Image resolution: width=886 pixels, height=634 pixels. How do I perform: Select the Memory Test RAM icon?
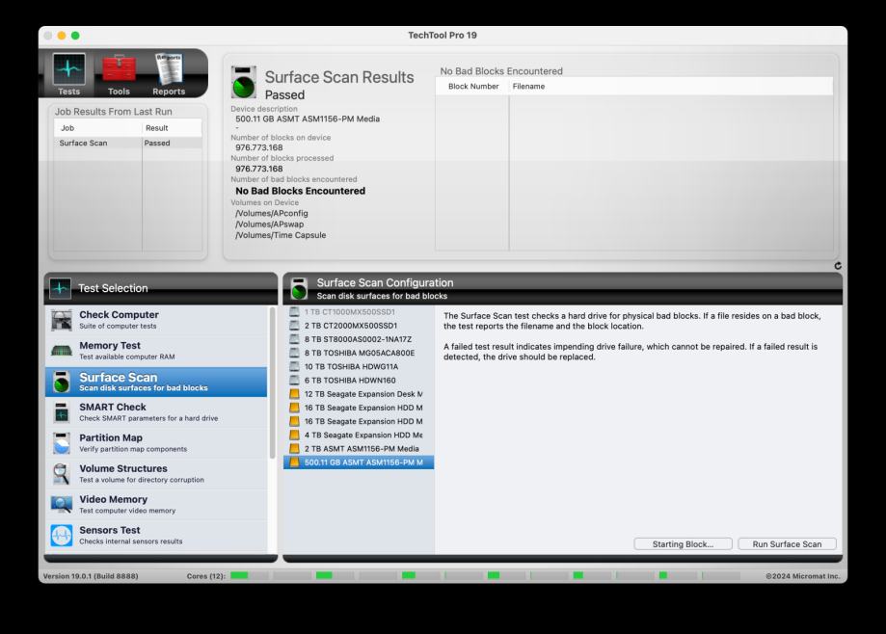(62, 351)
